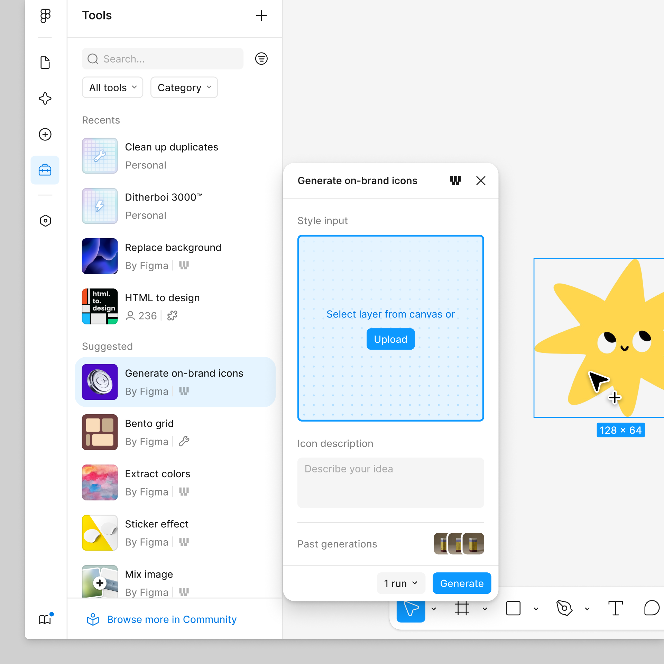Click the Search tools input field
Image resolution: width=664 pixels, height=664 pixels.
tap(163, 59)
